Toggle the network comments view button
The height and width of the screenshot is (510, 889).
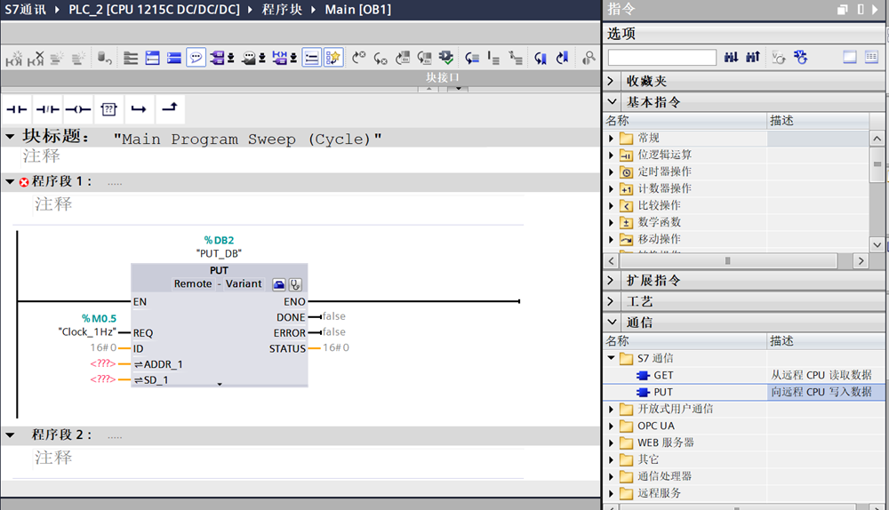pyautogui.click(x=311, y=58)
